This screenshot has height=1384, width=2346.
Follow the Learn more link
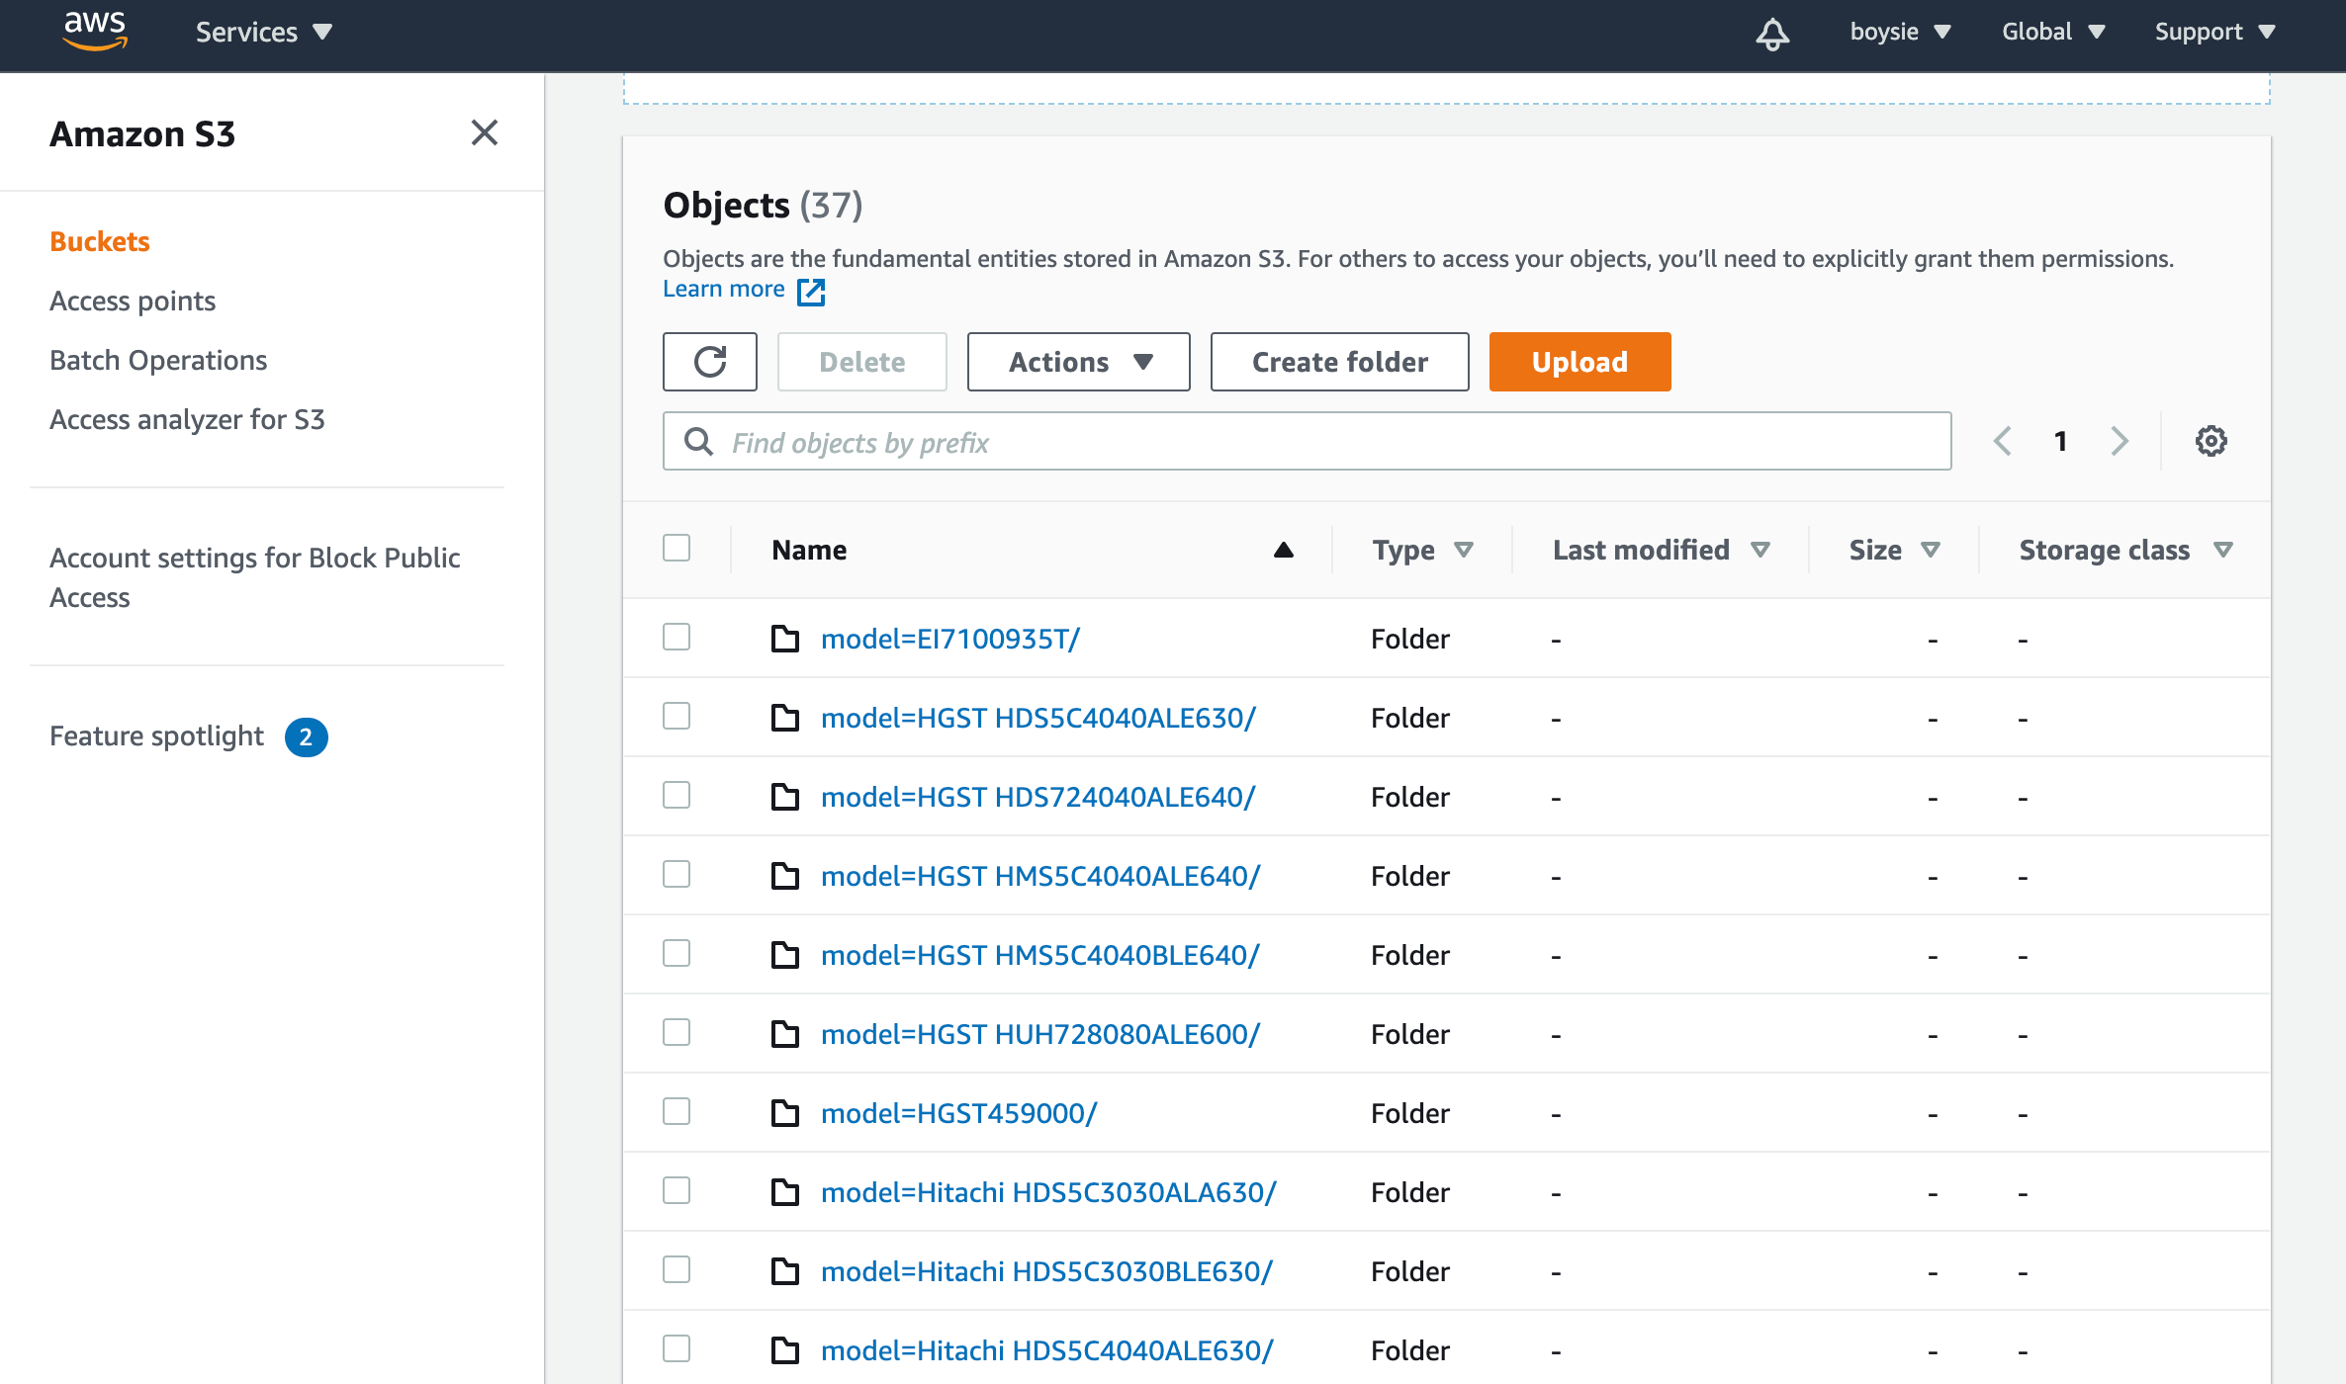723,289
